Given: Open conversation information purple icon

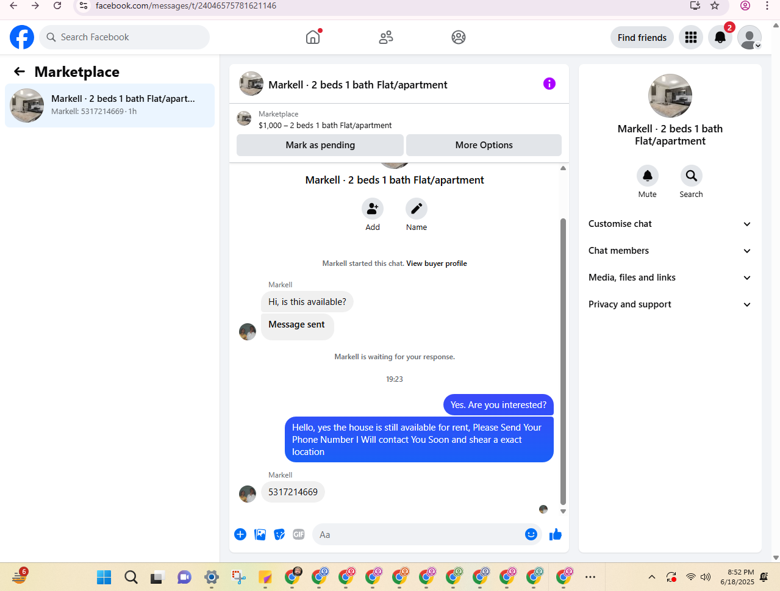Looking at the screenshot, I should pos(549,84).
